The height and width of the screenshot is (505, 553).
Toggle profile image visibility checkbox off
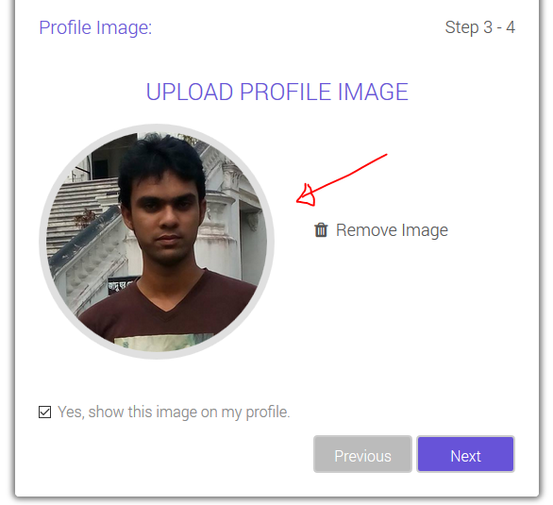44,412
